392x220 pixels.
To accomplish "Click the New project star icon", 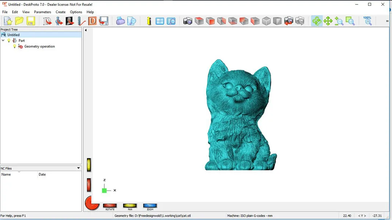I will coord(8,21).
